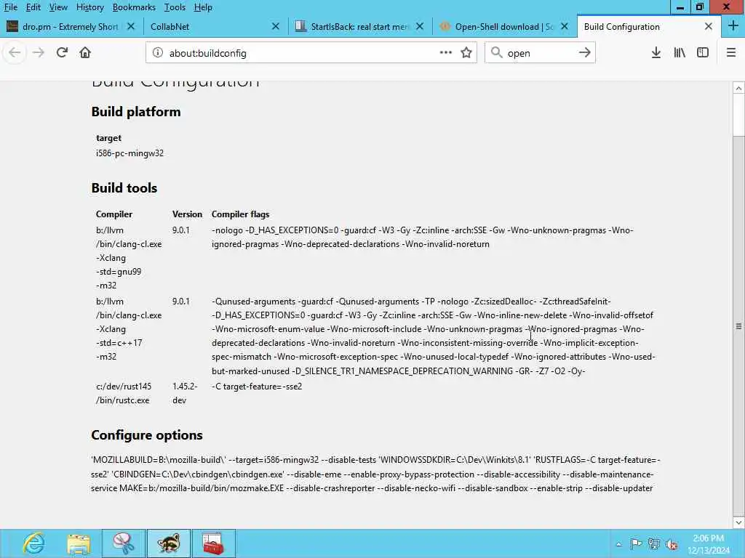Open the Library menu
The image size is (745, 558).
click(x=680, y=52)
